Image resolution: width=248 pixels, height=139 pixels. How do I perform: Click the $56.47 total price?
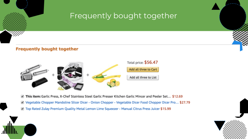(x=151, y=62)
